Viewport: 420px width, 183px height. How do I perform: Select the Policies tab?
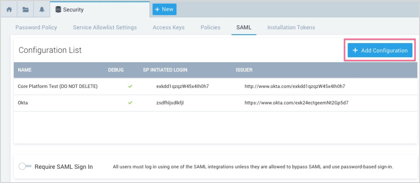tap(210, 28)
